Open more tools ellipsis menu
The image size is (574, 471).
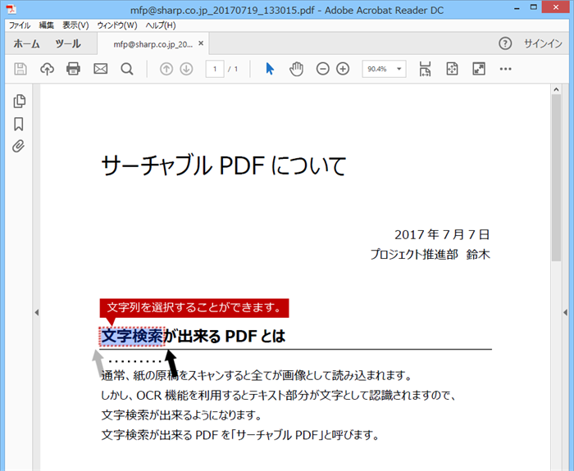click(x=506, y=69)
